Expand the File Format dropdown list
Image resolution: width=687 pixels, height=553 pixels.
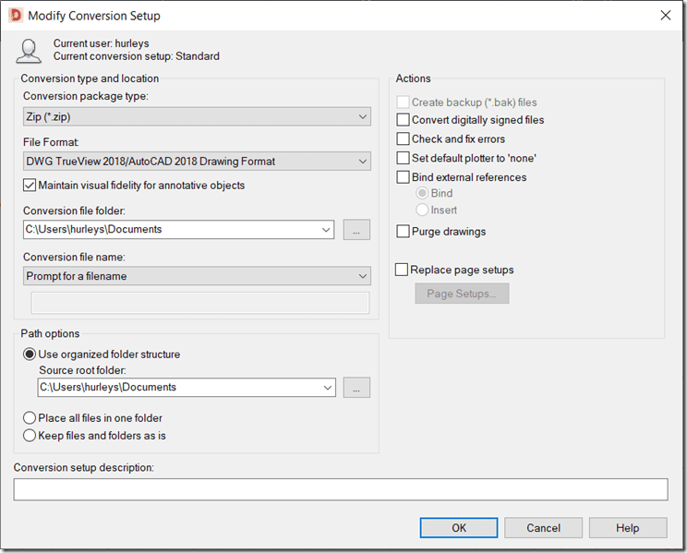(197, 162)
